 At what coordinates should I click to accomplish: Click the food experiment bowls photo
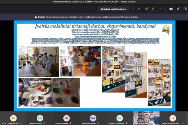tap(49, 92)
